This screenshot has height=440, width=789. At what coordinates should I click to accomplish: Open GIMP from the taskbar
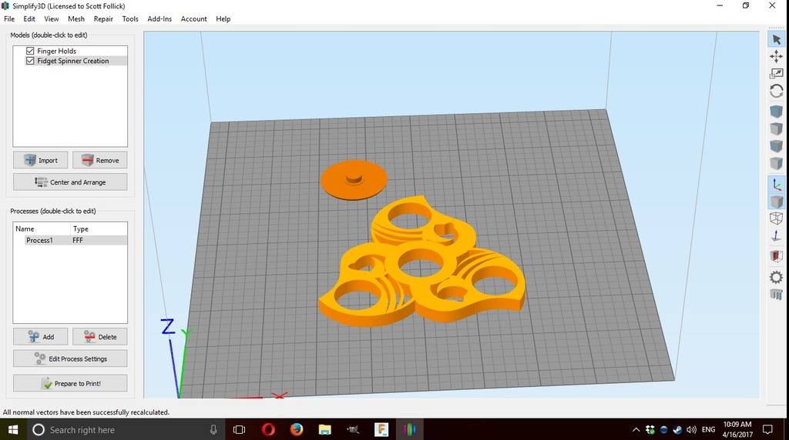(353, 429)
